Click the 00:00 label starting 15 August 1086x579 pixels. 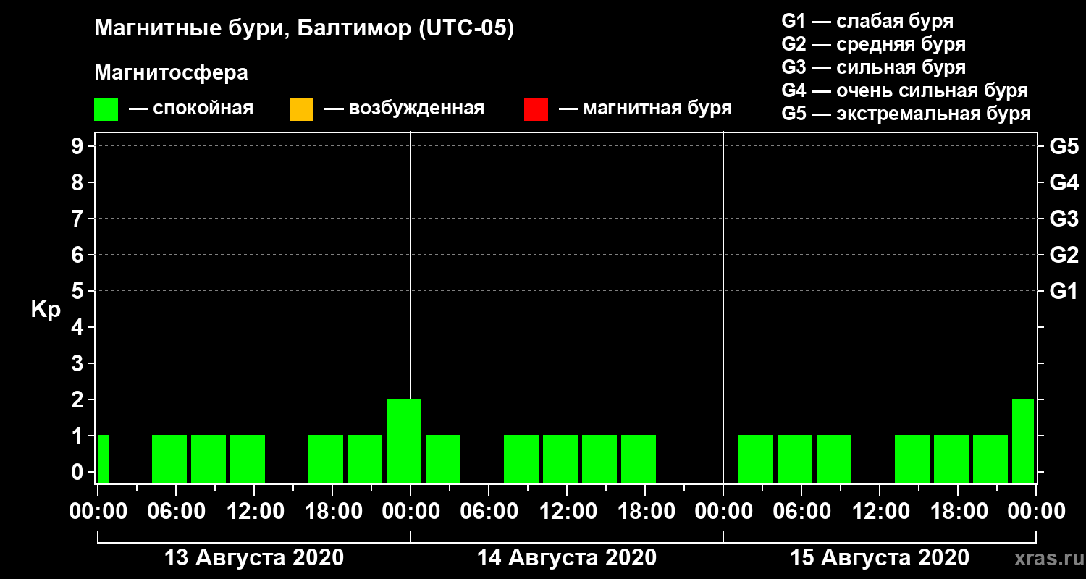point(723,512)
